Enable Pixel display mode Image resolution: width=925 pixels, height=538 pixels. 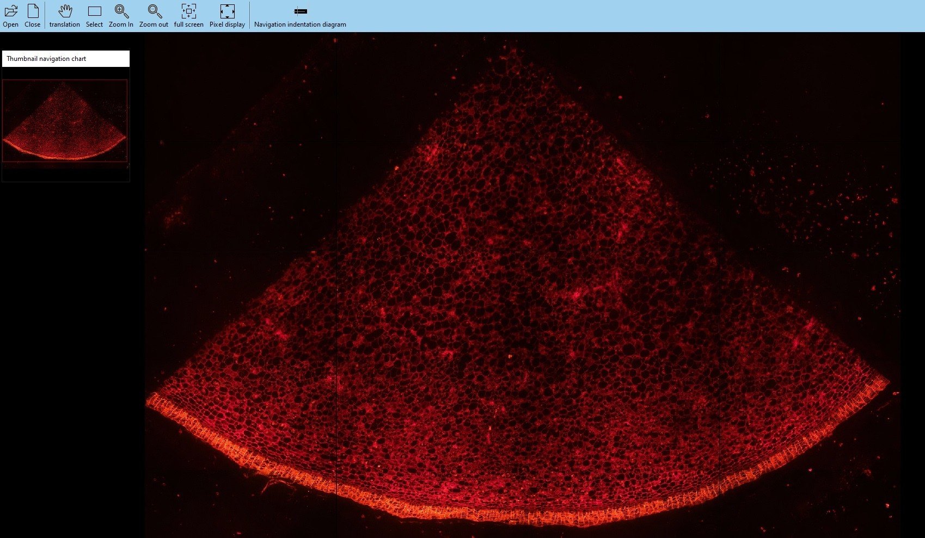227,15
